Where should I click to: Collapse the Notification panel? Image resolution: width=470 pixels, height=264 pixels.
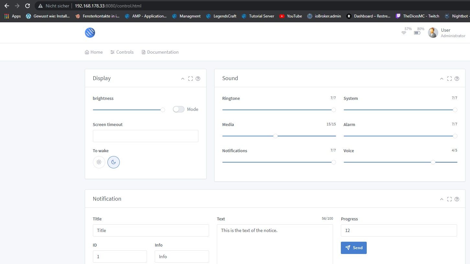pos(442,199)
